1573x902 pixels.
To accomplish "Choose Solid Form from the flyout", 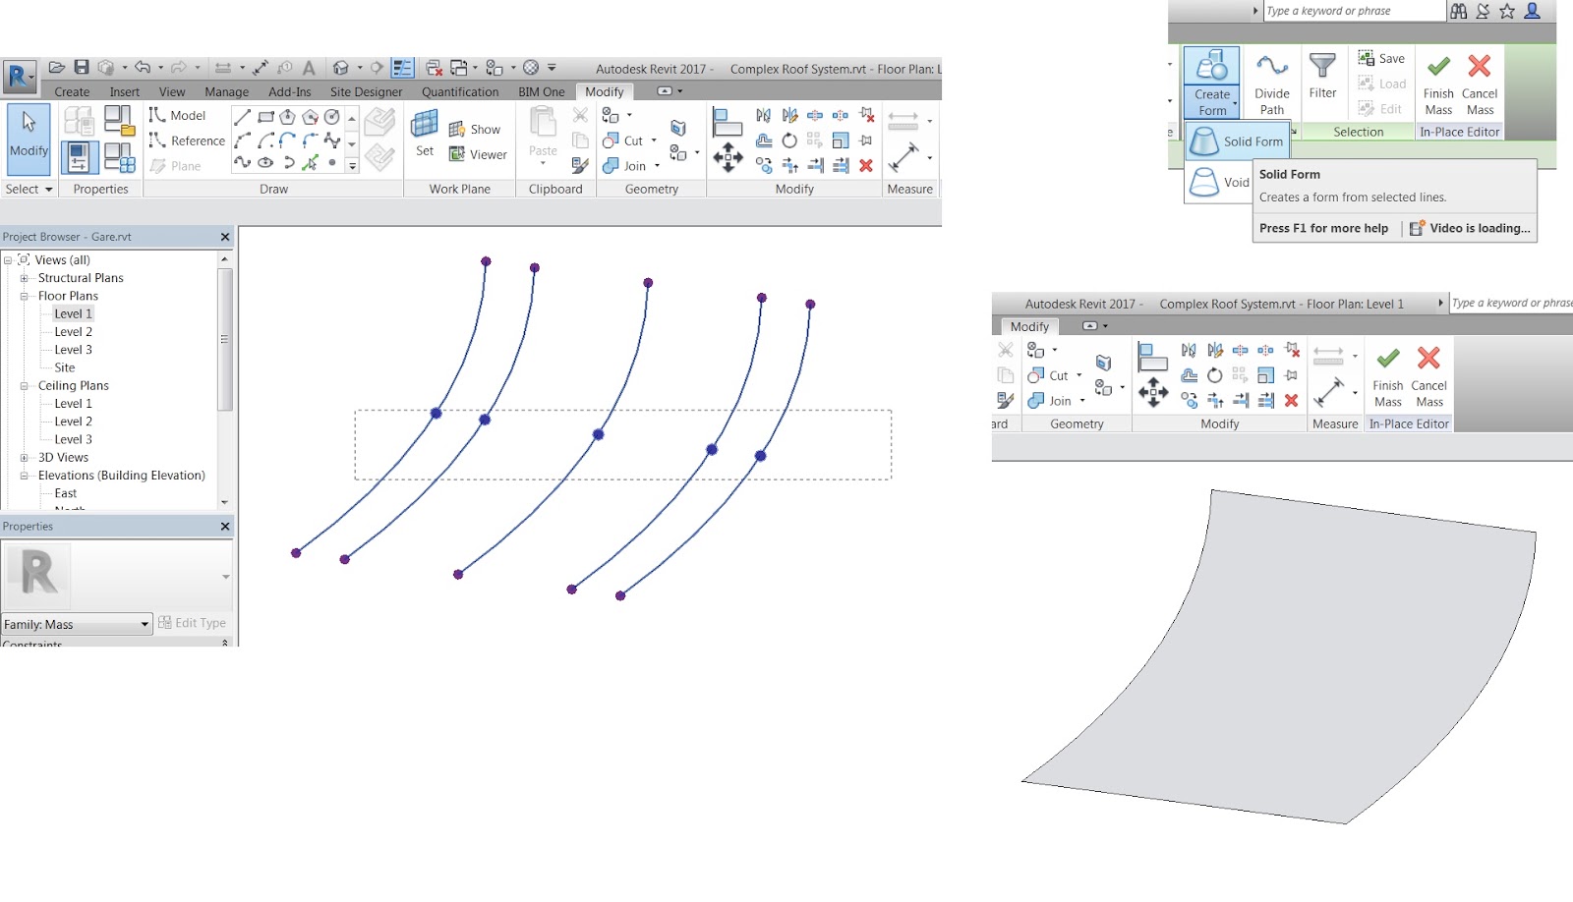I will pos(1237,141).
